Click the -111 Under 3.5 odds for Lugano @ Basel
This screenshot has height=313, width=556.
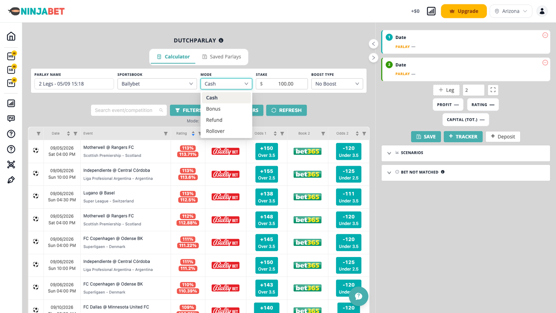[x=349, y=197]
